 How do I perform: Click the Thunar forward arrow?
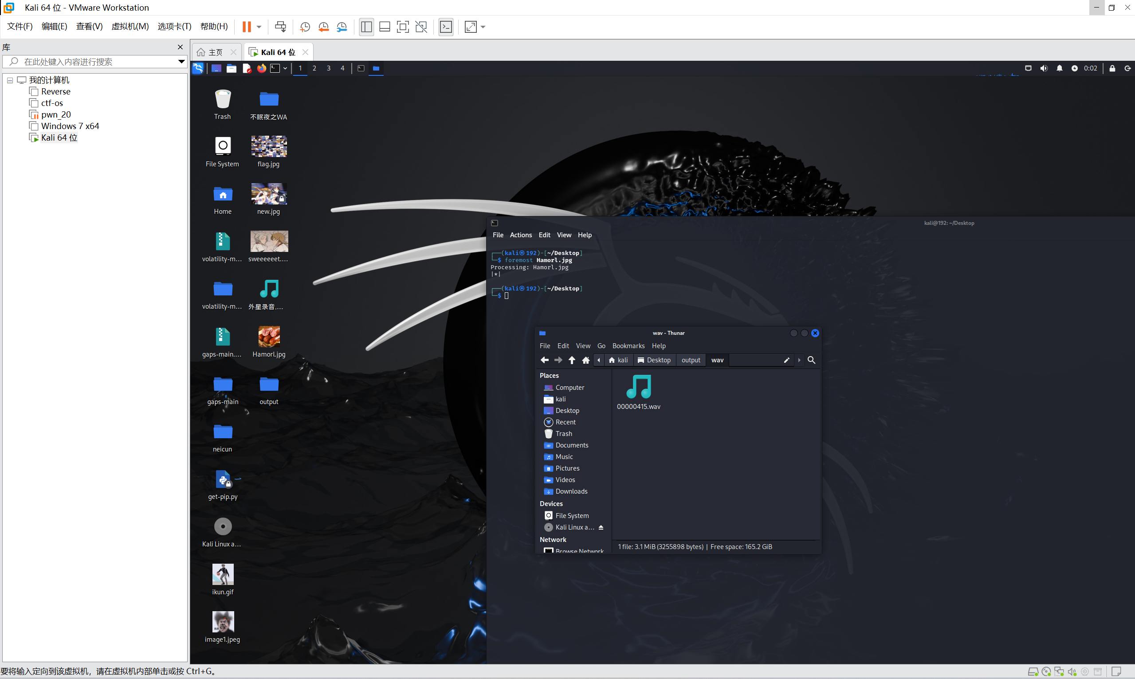tap(558, 360)
